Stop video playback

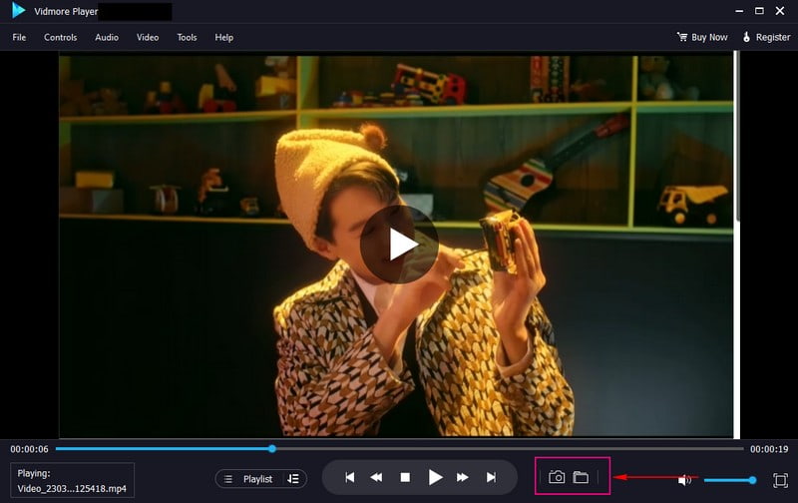[x=405, y=478]
